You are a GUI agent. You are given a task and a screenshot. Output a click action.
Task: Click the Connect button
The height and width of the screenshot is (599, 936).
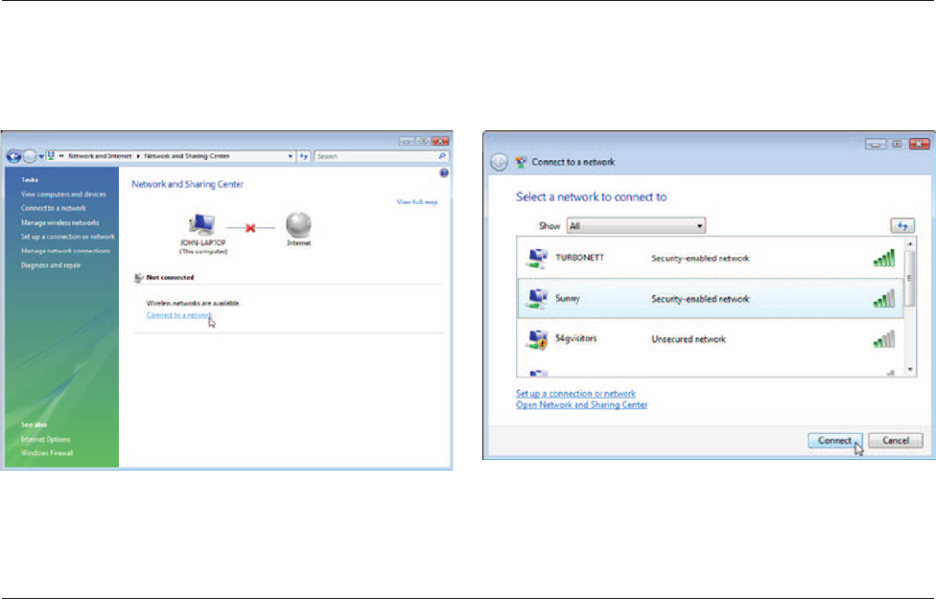coord(835,440)
